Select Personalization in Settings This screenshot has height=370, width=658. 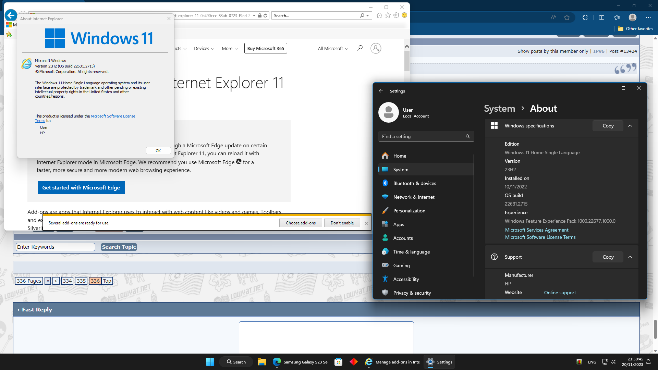point(426,211)
